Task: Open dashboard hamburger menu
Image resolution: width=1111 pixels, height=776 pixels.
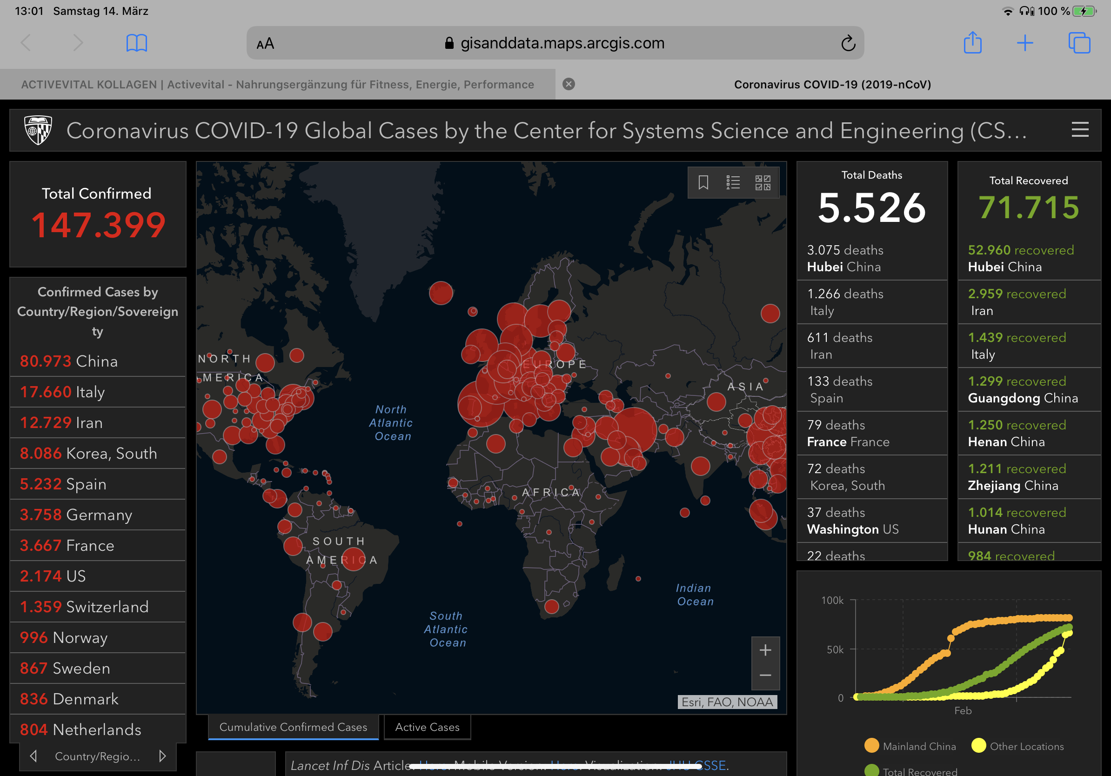Action: tap(1080, 130)
